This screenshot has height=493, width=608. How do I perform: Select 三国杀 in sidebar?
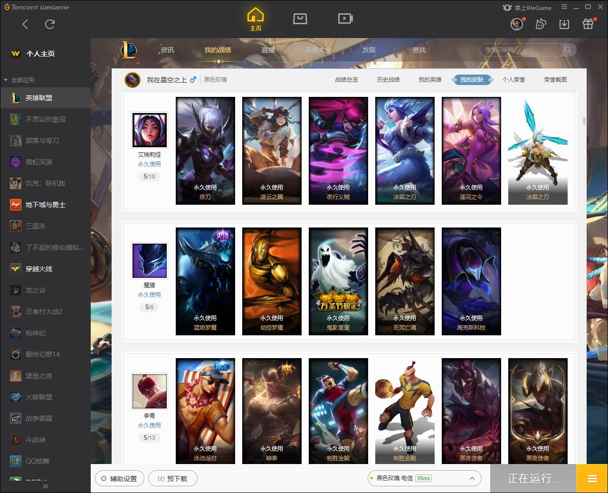[45, 226]
